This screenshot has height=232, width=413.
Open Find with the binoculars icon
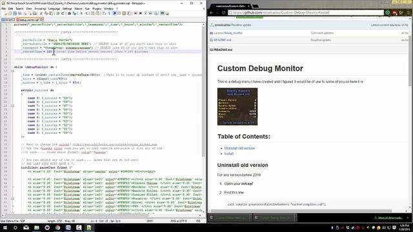[x=69, y=13]
